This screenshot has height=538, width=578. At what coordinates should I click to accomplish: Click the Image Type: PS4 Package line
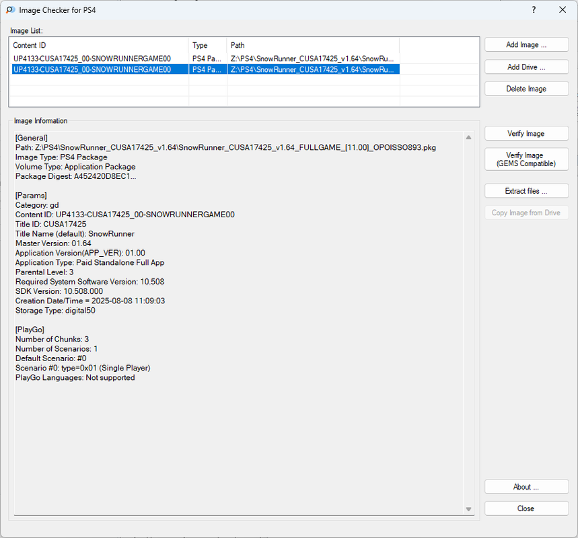click(61, 157)
